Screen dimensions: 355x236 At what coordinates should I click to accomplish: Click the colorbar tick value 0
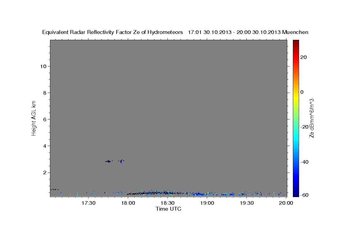pyautogui.click(x=302, y=92)
